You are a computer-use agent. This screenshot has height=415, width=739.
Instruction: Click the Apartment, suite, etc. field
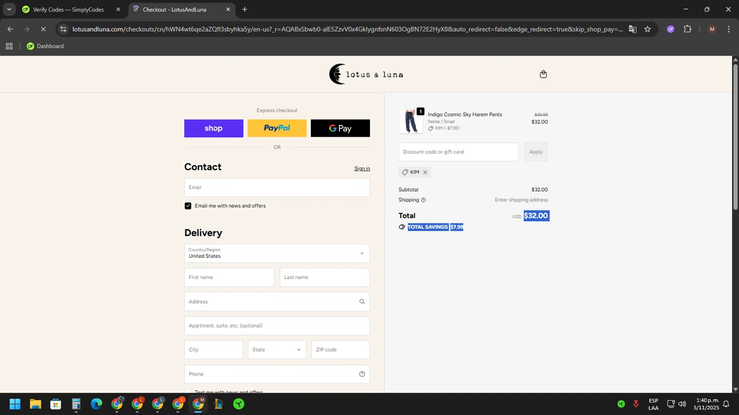[x=277, y=326]
